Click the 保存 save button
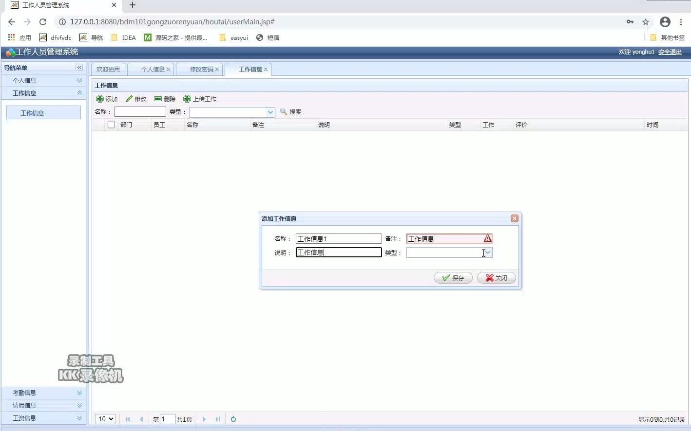The image size is (691, 431). tap(453, 278)
